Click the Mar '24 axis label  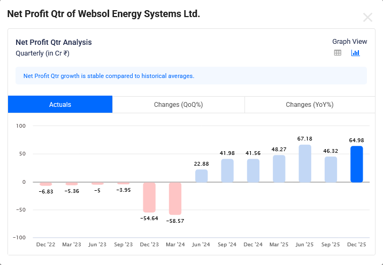point(175,244)
